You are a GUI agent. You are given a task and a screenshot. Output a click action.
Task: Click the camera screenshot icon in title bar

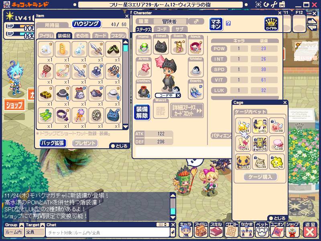tap(282, 4)
